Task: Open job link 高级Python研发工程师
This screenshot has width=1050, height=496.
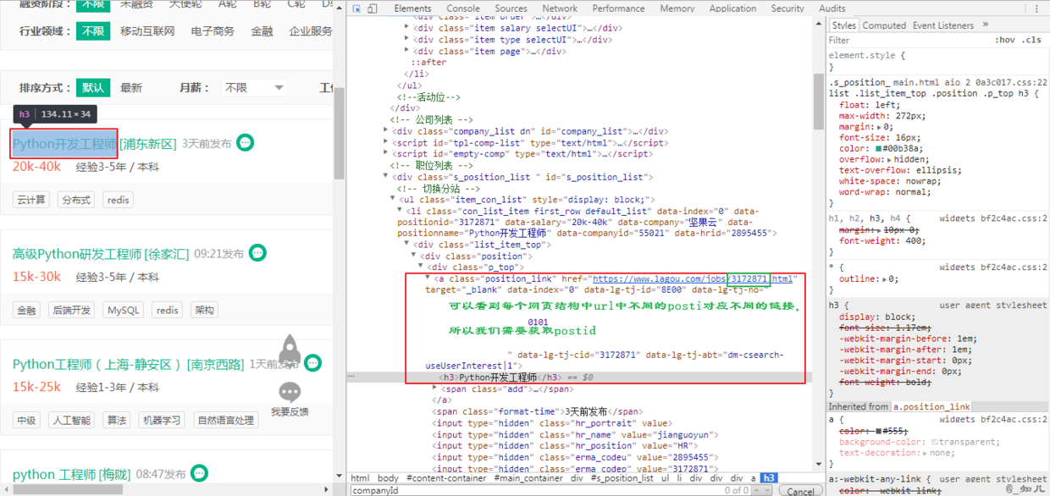Action: (x=77, y=254)
